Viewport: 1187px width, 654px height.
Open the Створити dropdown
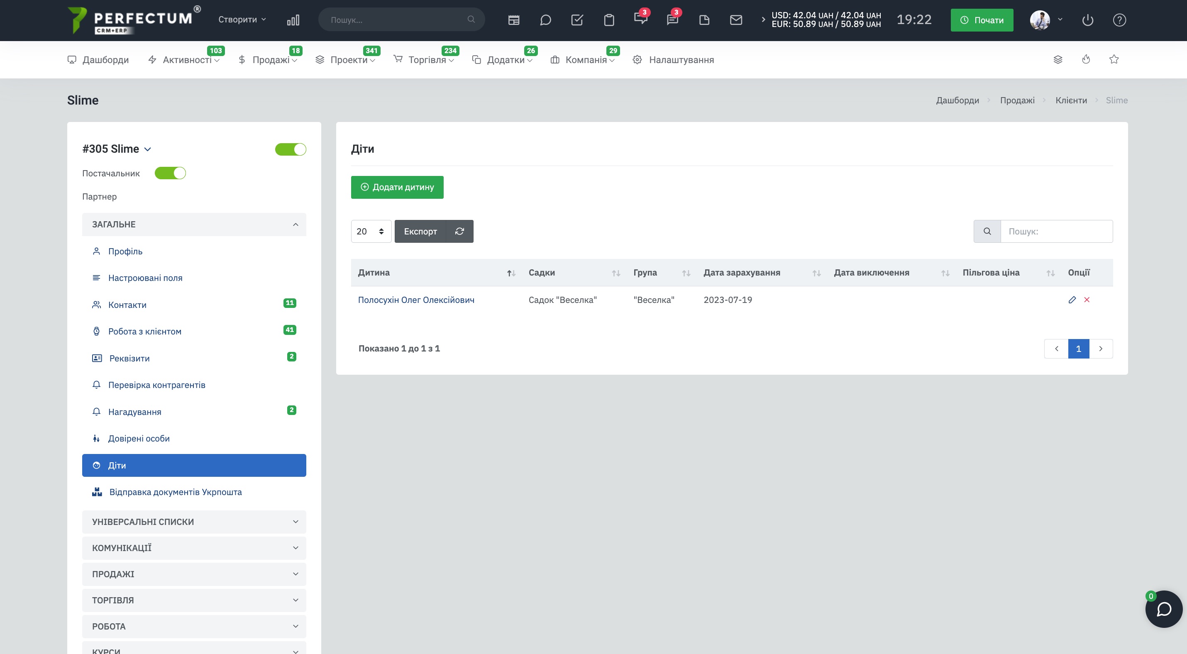(x=242, y=20)
